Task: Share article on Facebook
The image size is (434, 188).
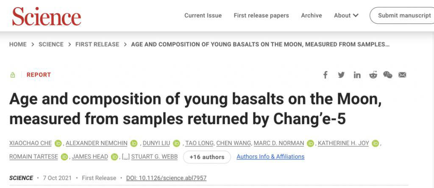Action: [325, 75]
